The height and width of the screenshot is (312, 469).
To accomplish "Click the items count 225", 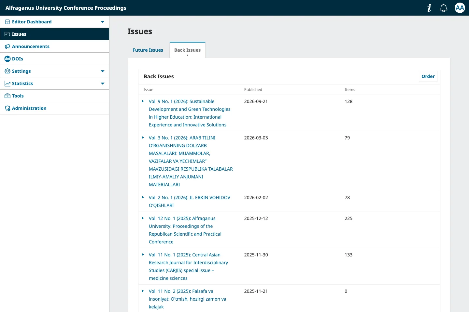I will pos(348,218).
